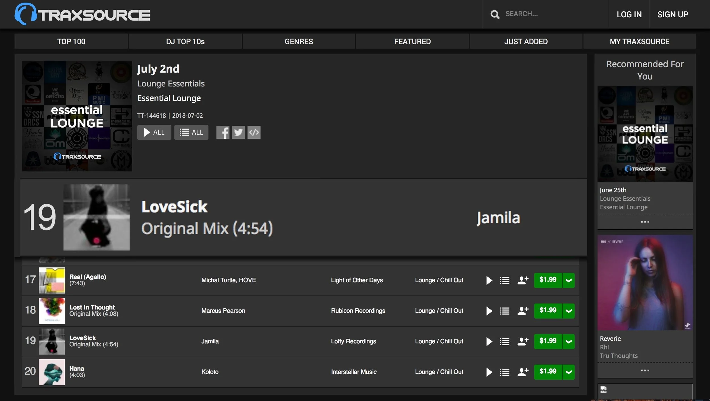This screenshot has height=401, width=710.
Task: Add LoveSick to queue
Action: click(504, 342)
